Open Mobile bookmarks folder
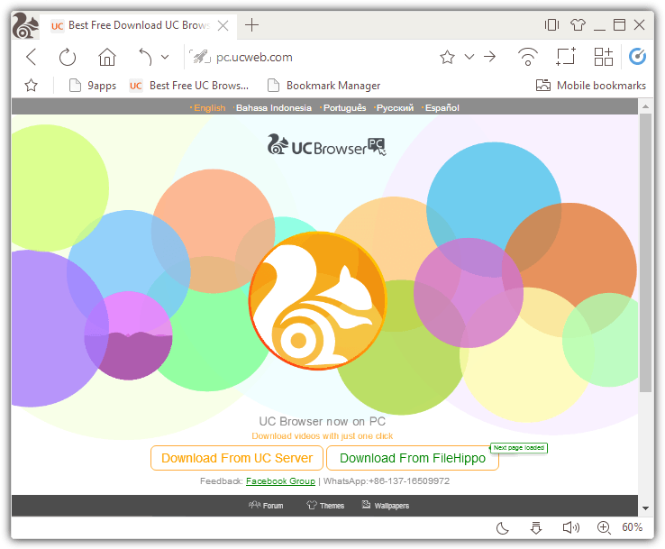 click(x=591, y=86)
